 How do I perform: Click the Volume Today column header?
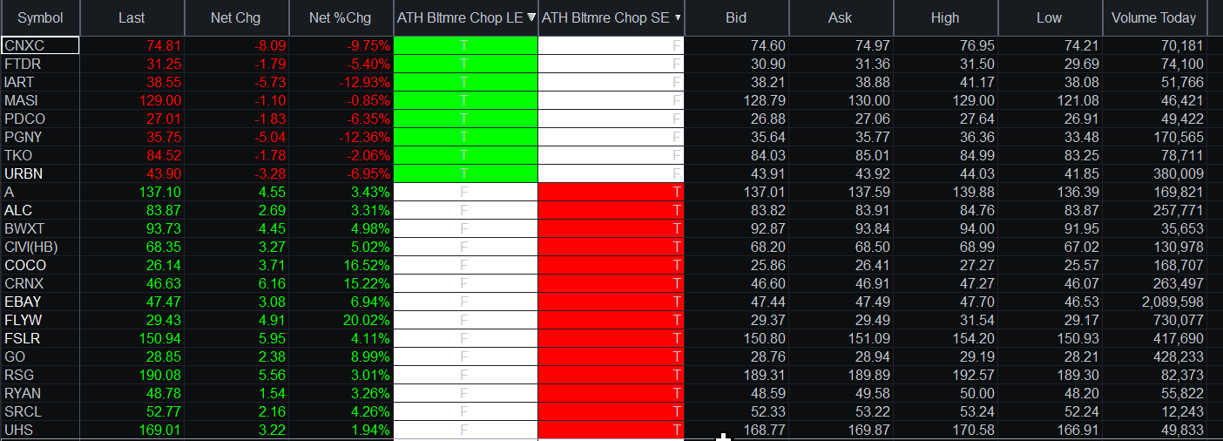pyautogui.click(x=1155, y=17)
